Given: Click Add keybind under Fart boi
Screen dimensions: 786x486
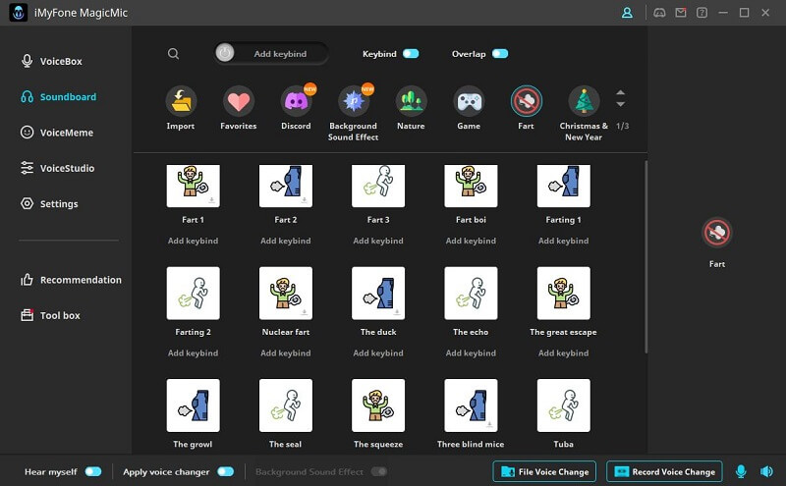Looking at the screenshot, I should coord(471,241).
